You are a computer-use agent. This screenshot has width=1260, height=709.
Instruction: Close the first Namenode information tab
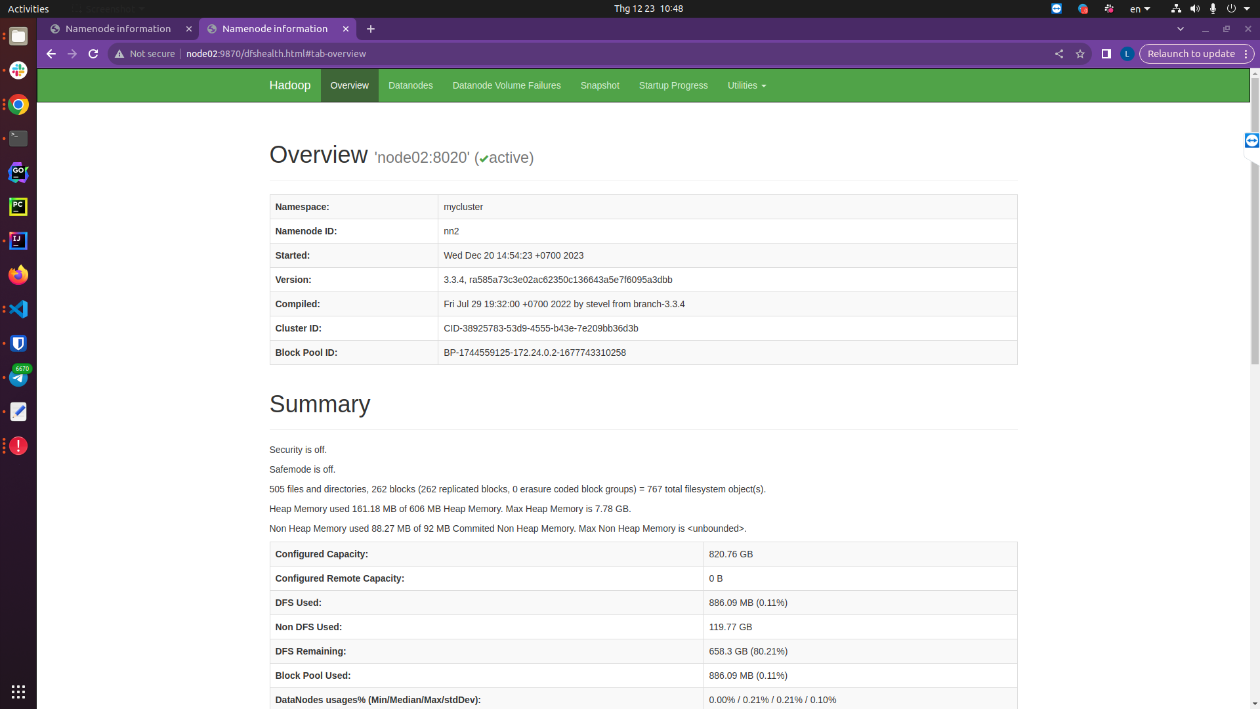pos(189,29)
